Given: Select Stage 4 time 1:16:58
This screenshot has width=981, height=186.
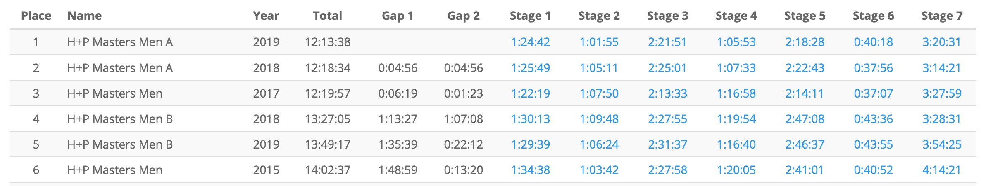Looking at the screenshot, I should coord(736,93).
